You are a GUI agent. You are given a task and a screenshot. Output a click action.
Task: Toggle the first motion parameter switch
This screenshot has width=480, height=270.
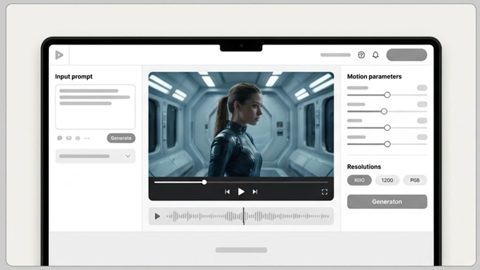click(x=422, y=88)
